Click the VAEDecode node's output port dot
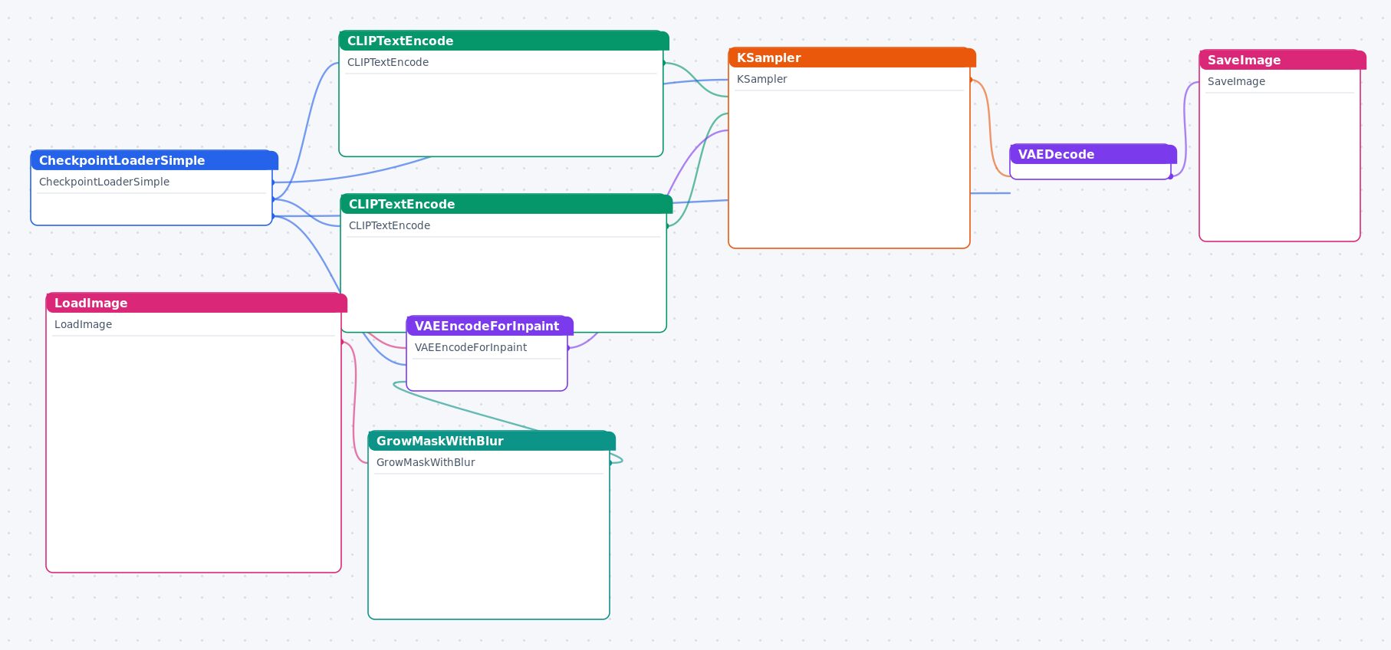Screen dimensions: 1391x650 tap(1171, 176)
